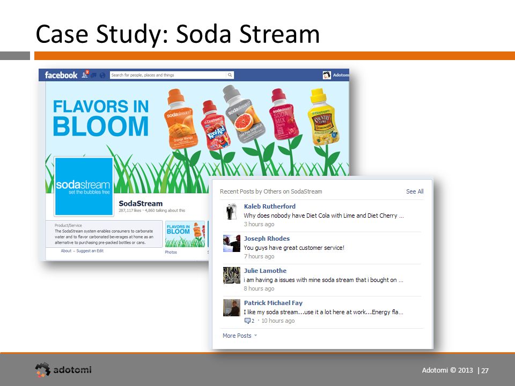Open the SodaStream page name

141,204
